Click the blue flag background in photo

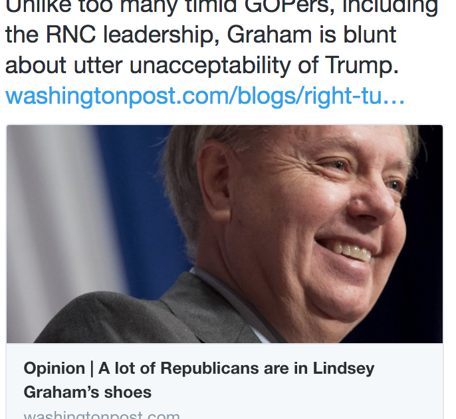140,204
